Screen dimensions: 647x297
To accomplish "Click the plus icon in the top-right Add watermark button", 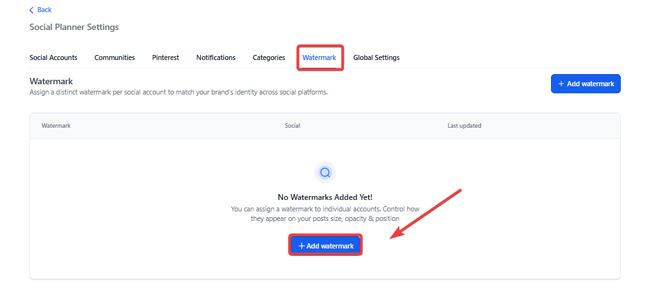I will click(x=561, y=84).
